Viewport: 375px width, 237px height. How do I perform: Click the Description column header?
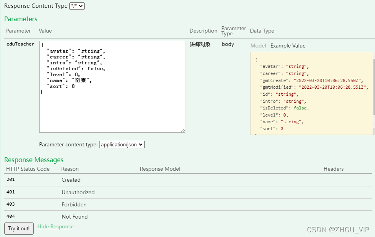pyautogui.click(x=203, y=31)
